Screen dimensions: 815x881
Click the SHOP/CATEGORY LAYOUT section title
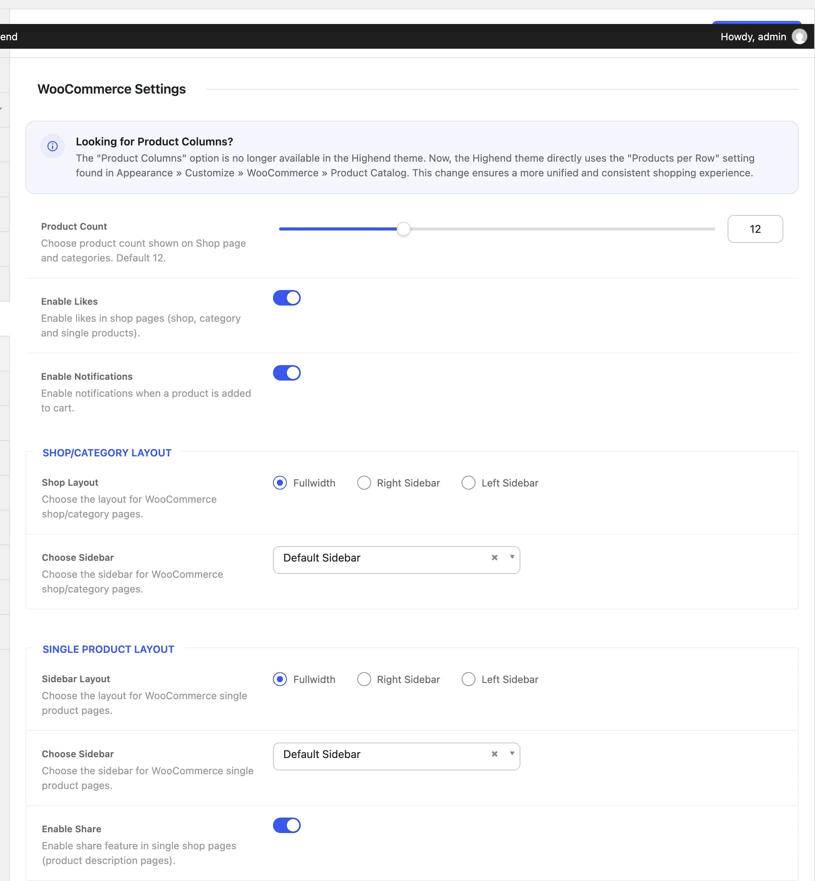point(107,452)
